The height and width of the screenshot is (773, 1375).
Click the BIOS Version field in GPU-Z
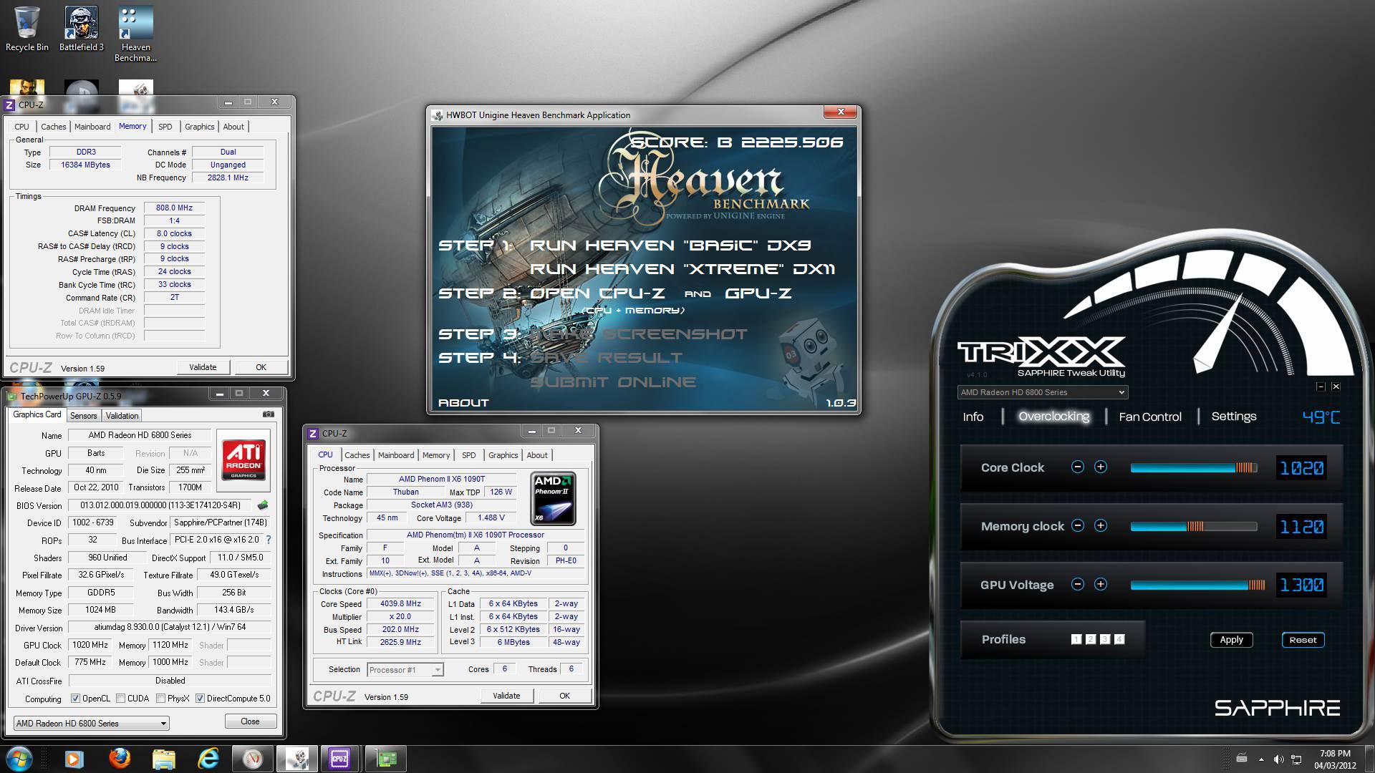point(160,505)
